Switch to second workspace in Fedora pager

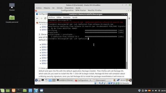click(x=54, y=80)
